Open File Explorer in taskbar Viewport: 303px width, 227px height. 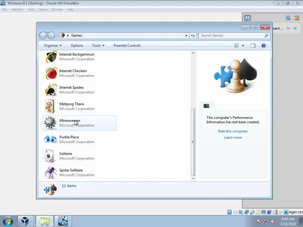click(45, 221)
